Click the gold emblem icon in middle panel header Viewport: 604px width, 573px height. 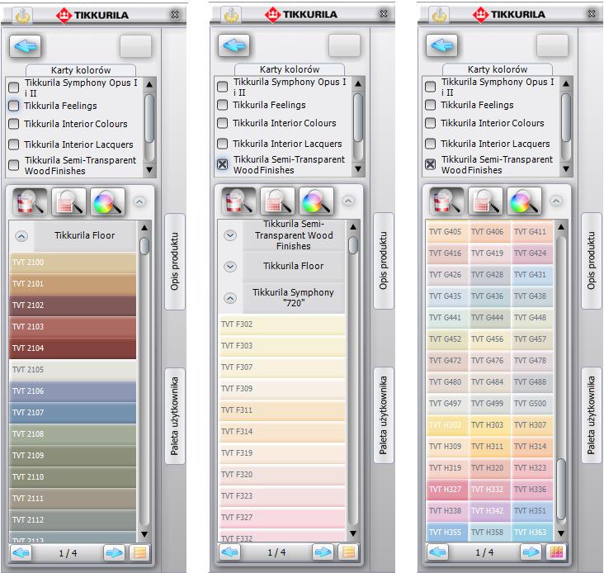coord(232,15)
